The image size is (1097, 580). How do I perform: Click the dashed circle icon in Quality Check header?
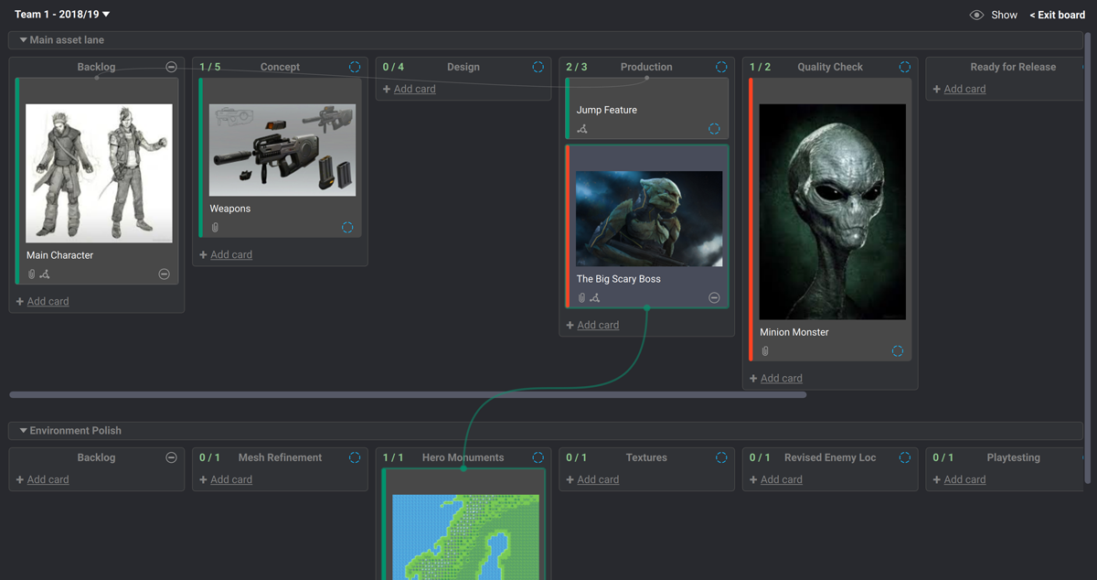(904, 67)
